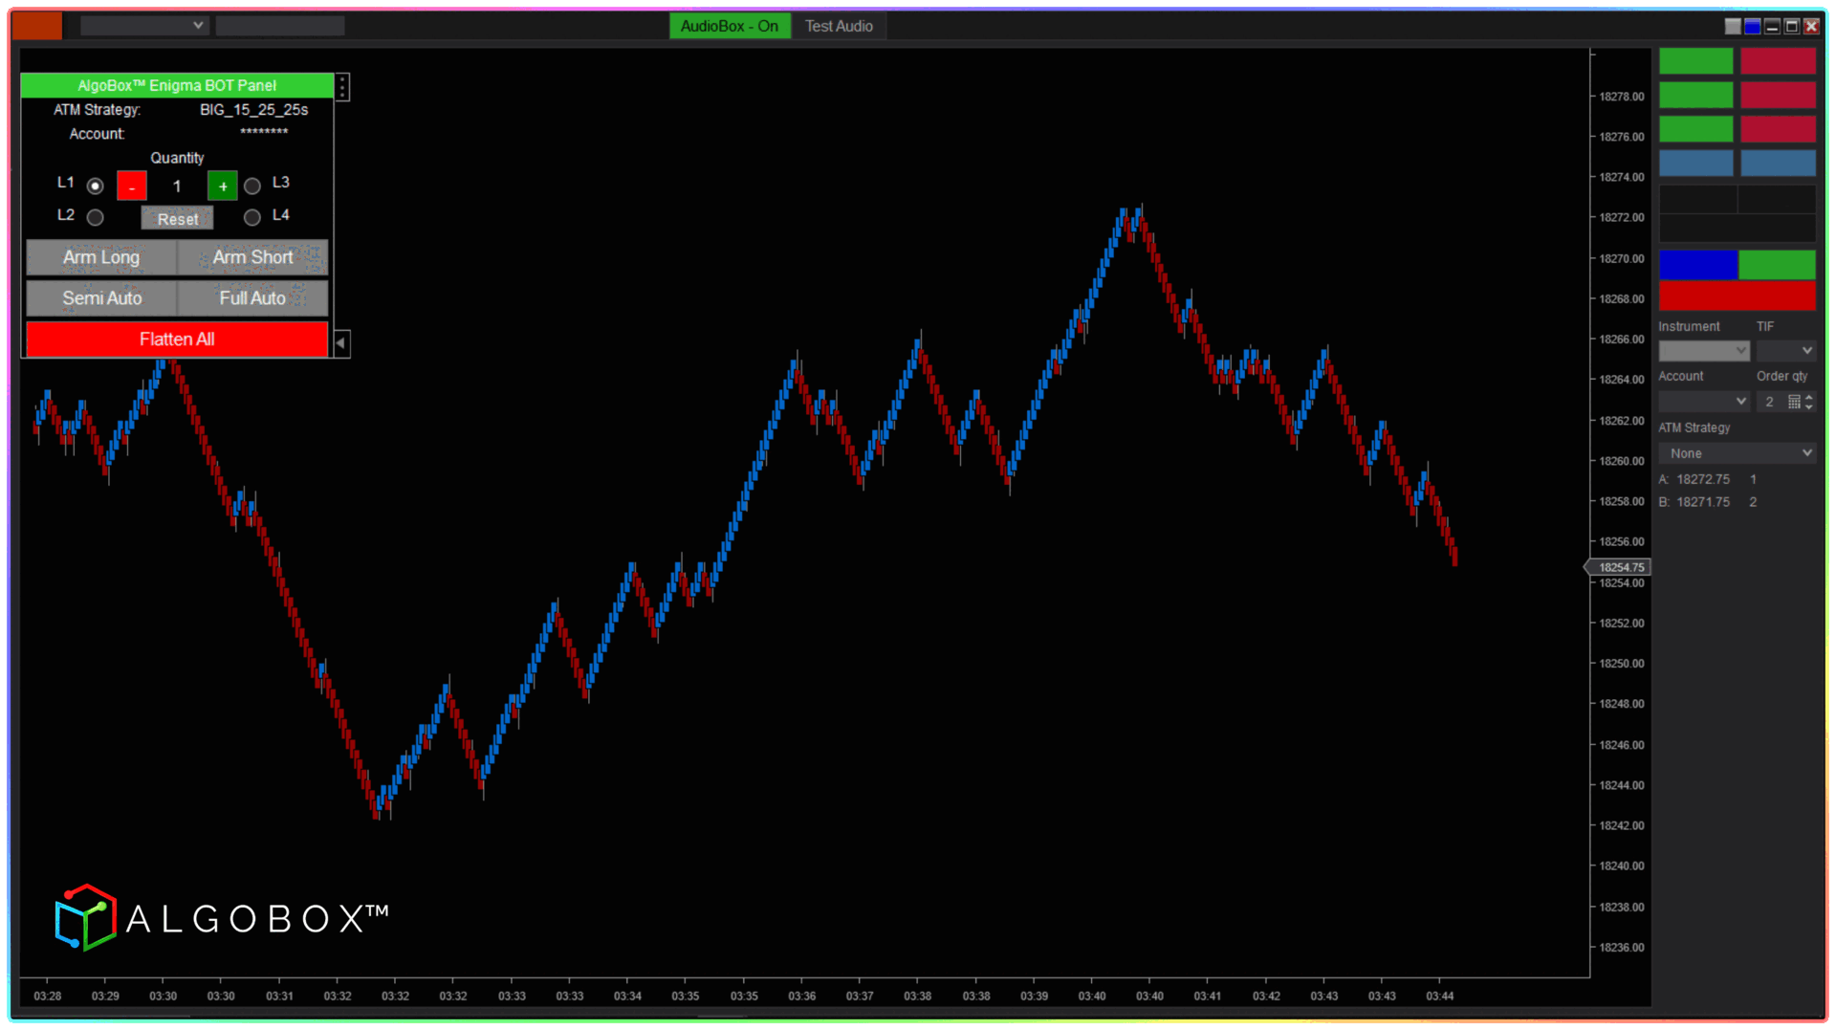Open the Account dropdown in order panel

pos(1703,402)
